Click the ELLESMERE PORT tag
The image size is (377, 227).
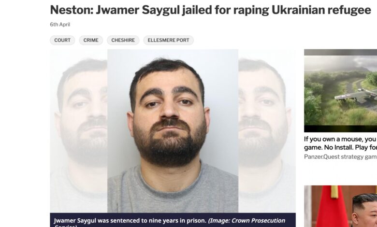(x=168, y=40)
